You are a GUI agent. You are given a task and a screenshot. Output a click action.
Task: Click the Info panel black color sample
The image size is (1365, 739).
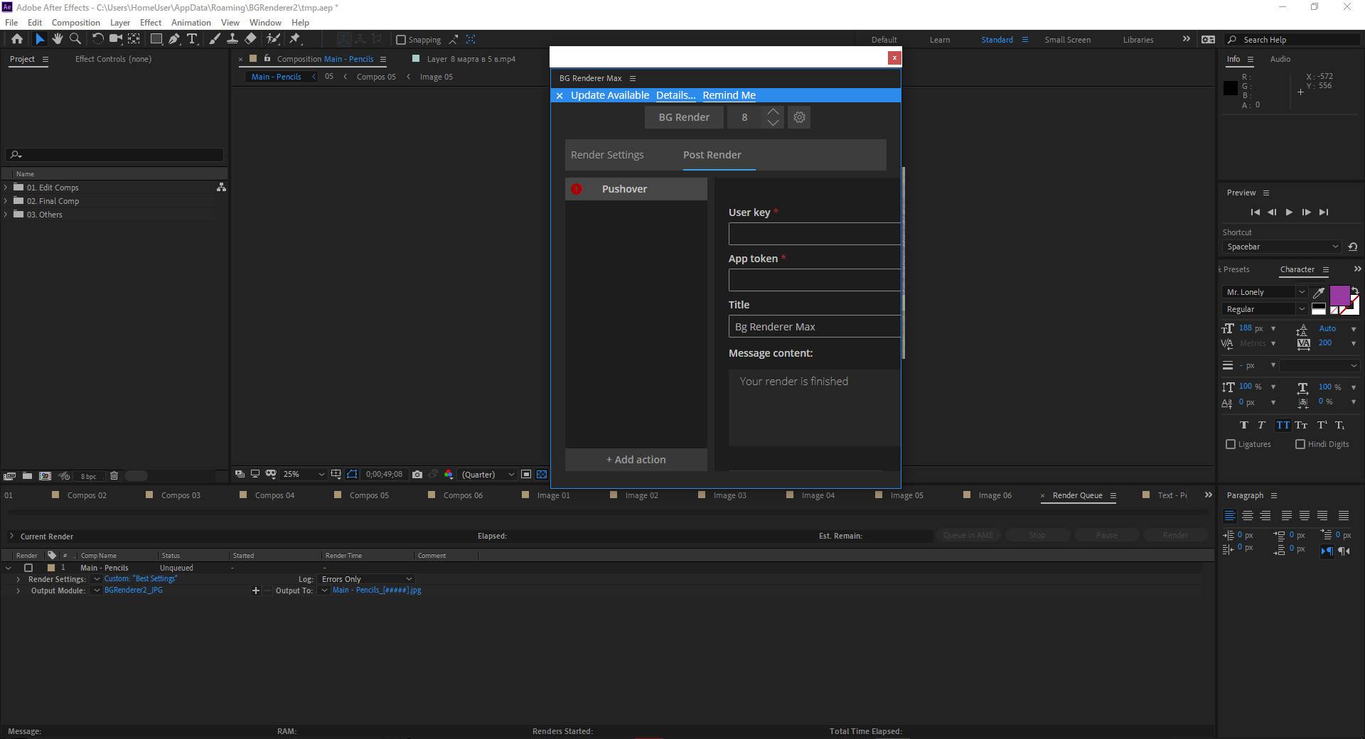click(x=1230, y=88)
